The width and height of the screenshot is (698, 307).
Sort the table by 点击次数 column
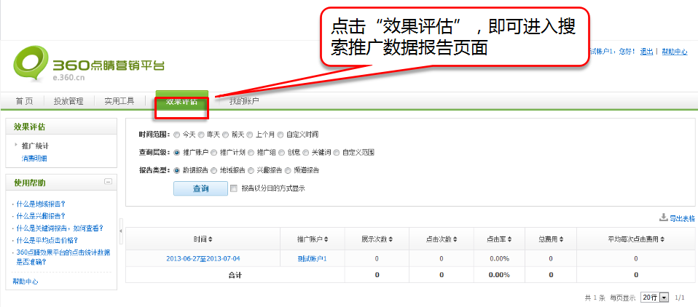(442, 239)
